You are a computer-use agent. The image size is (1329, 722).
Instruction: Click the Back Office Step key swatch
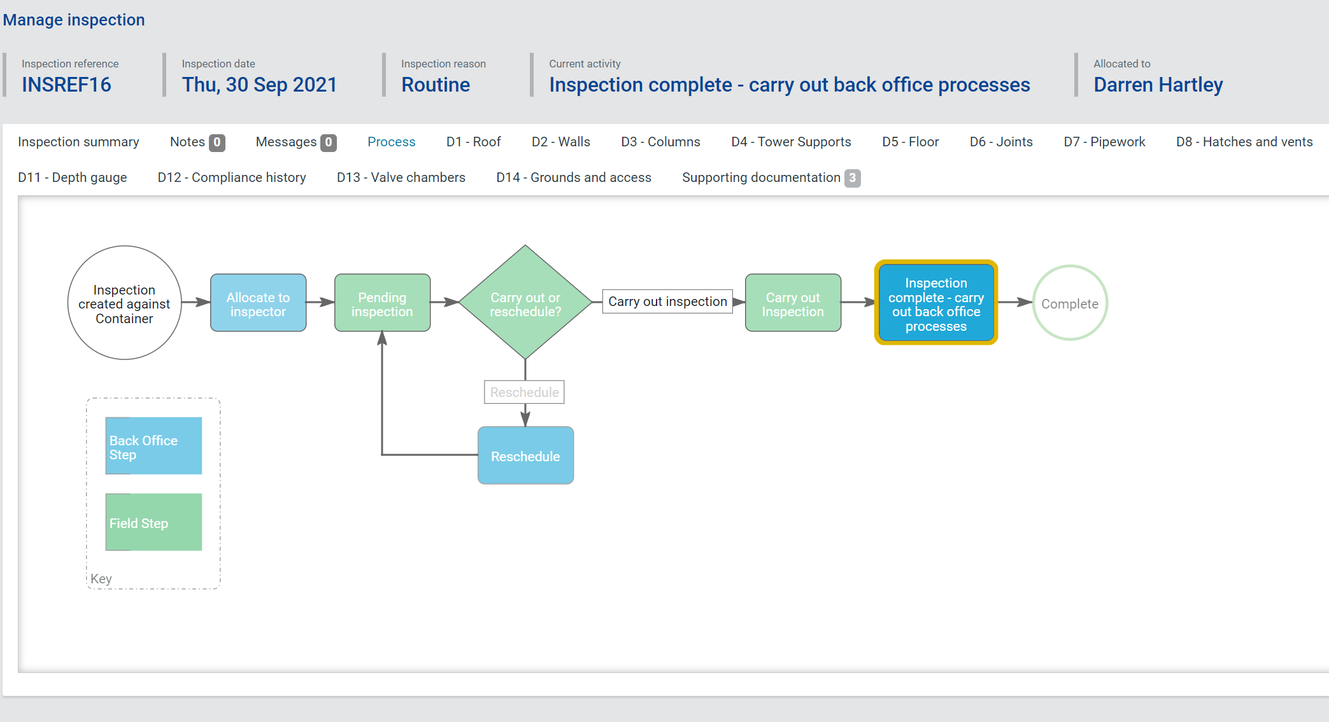coord(153,446)
